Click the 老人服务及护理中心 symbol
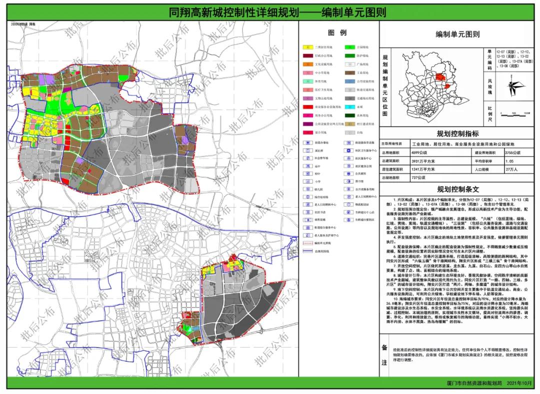The height and width of the screenshot is (394, 540). coord(307,235)
